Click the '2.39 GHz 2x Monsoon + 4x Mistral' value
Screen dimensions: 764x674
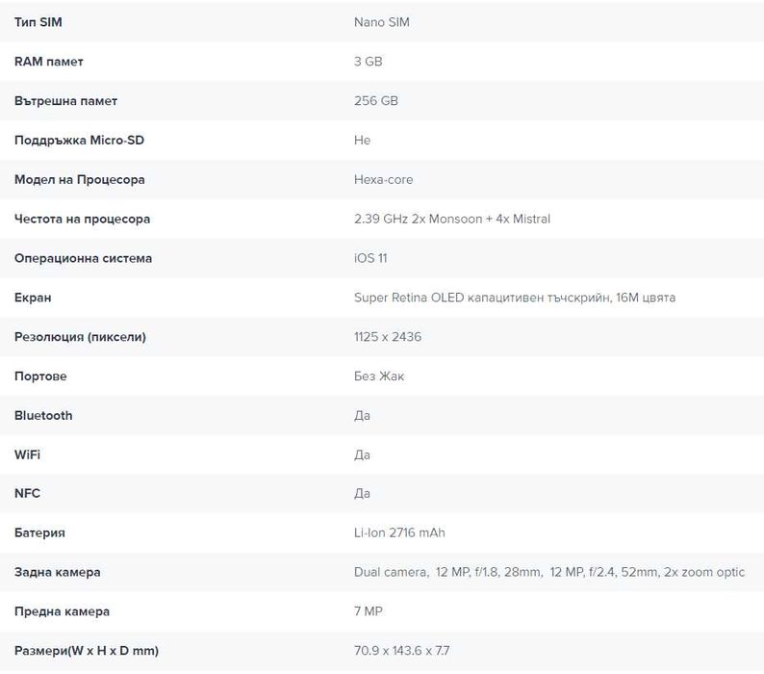pyautogui.click(x=452, y=220)
